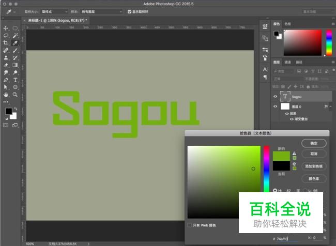The image size is (336, 246).
Task: Enable 只有 Web 颜色 checkbox
Action: click(189, 225)
